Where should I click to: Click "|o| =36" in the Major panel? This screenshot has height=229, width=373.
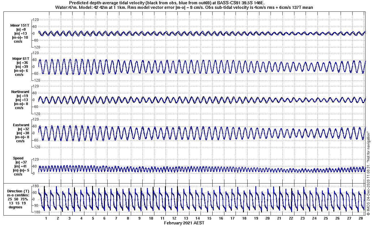[x=22, y=63]
